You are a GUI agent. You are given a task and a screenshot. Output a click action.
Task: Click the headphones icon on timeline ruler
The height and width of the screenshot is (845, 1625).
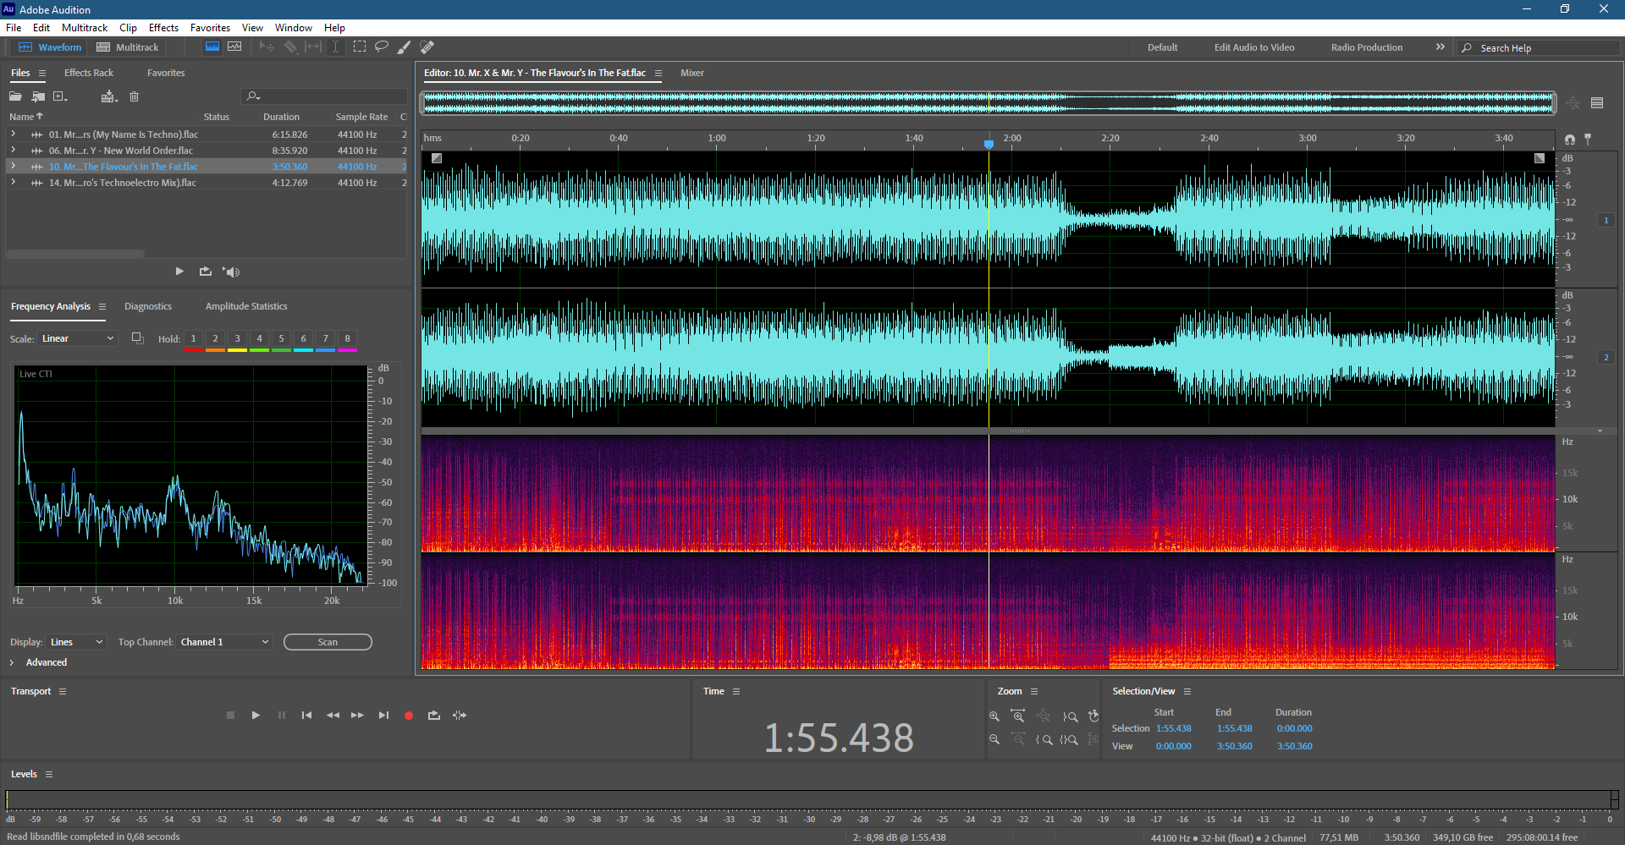[x=1570, y=140]
